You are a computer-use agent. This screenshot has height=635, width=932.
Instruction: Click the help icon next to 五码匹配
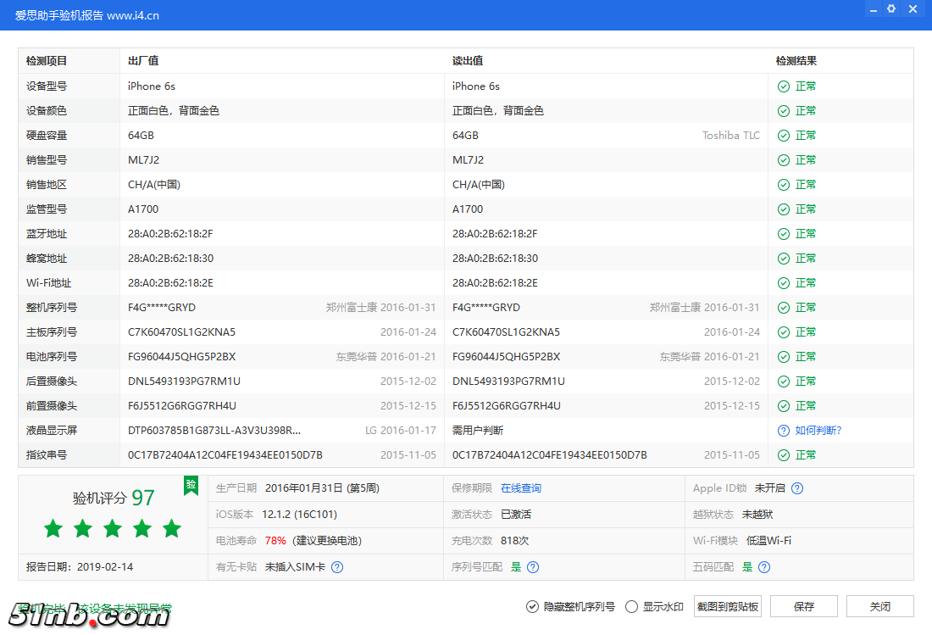click(764, 566)
